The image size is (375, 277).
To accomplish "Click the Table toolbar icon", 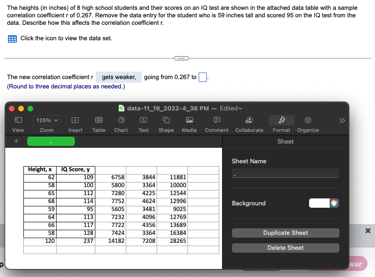I will click(99, 120).
